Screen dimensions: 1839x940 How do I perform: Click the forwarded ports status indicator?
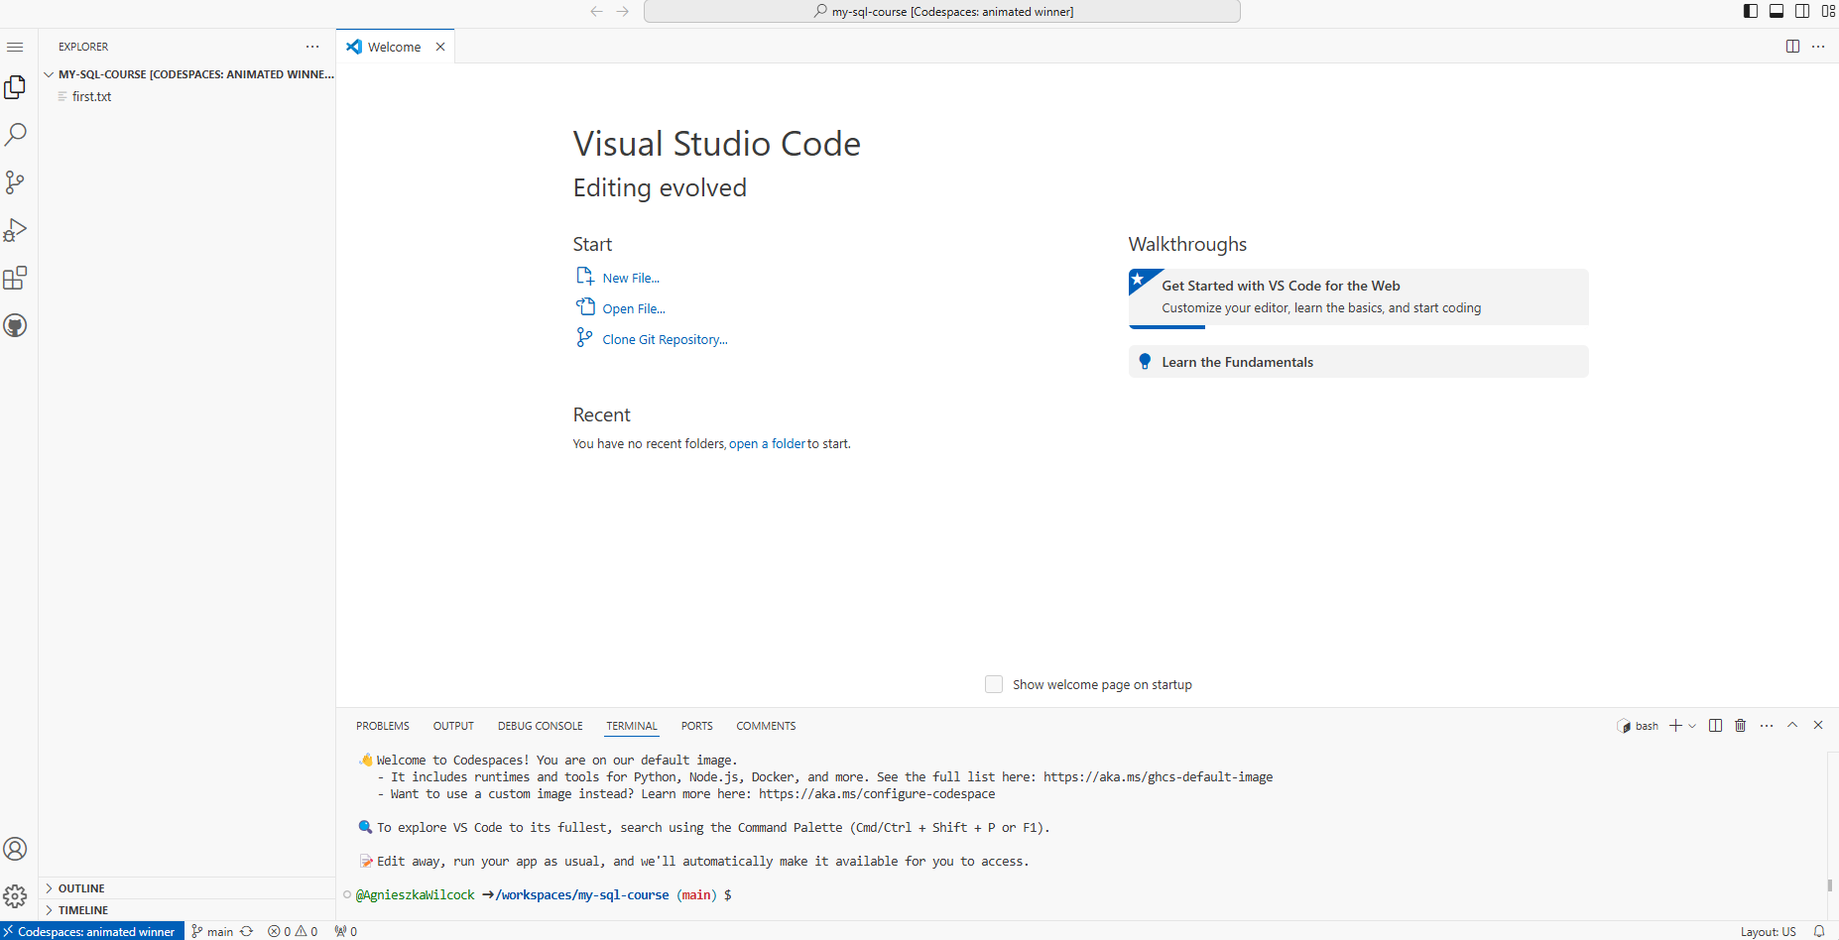(x=346, y=931)
